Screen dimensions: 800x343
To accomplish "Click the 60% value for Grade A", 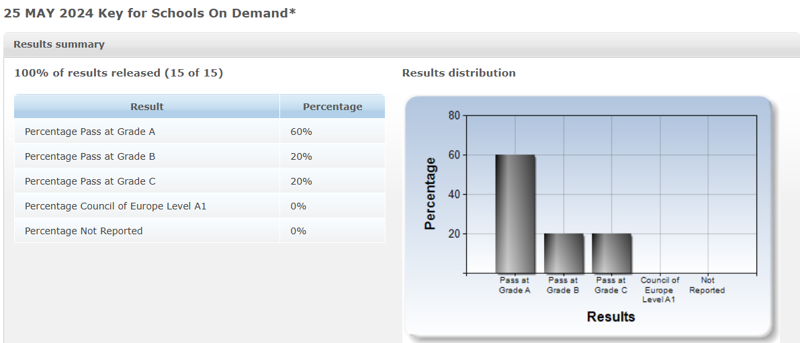I will [301, 132].
